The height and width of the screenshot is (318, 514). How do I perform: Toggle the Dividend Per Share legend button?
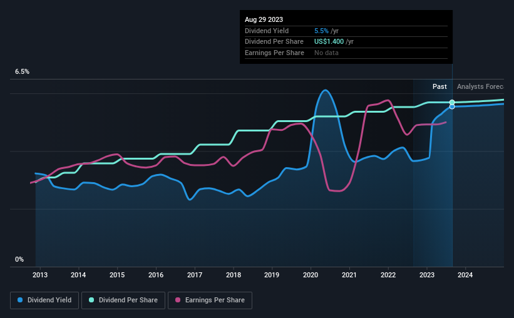tap(123, 300)
